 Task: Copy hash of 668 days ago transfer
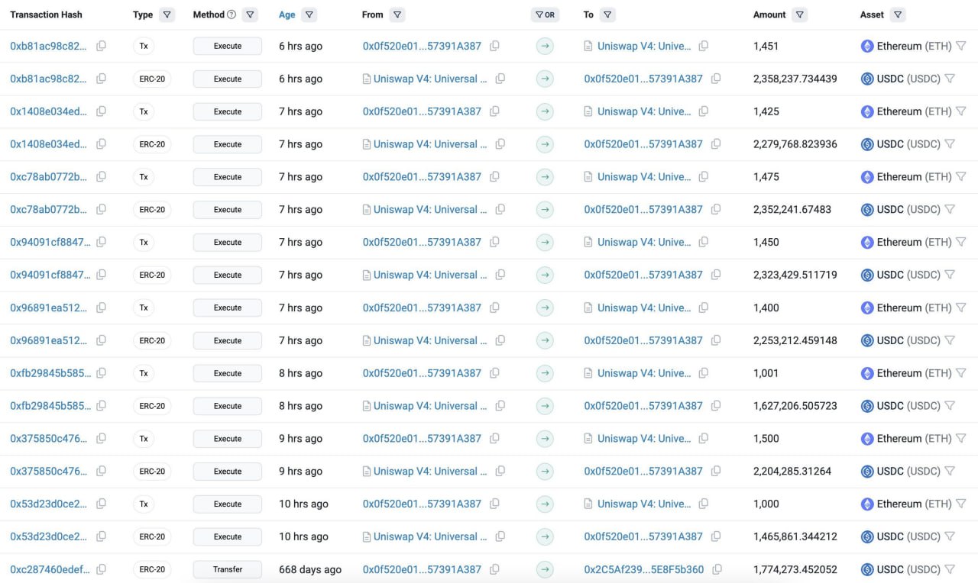click(x=101, y=569)
